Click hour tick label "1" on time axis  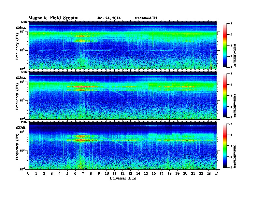[36, 173]
